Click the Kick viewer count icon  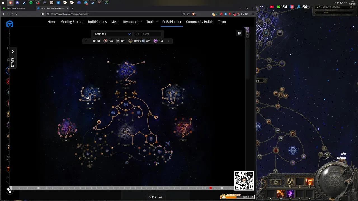(x=279, y=7)
